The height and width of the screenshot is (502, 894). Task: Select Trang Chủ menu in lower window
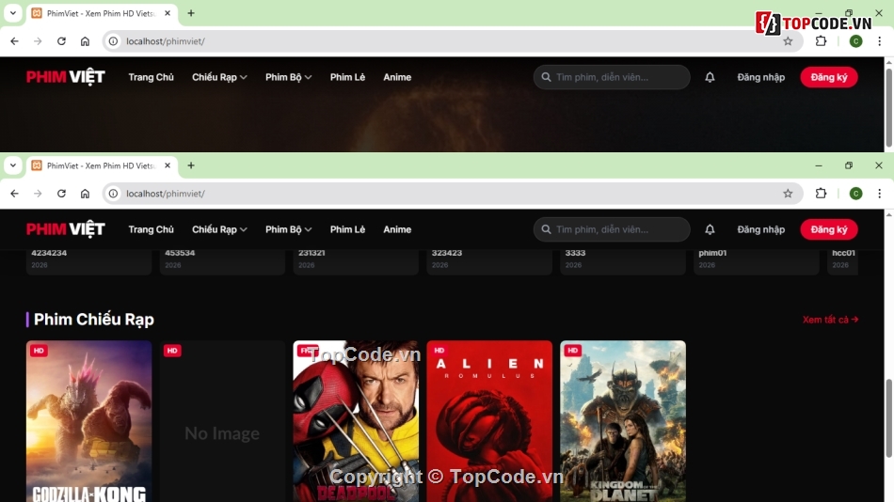(152, 229)
